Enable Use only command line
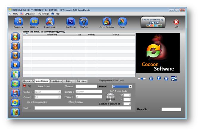 coord(37,102)
